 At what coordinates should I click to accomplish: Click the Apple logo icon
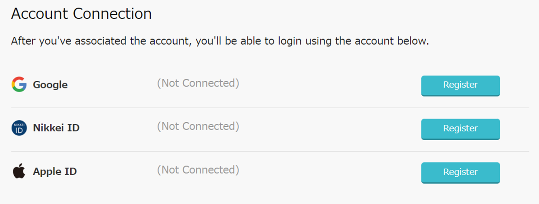19,171
